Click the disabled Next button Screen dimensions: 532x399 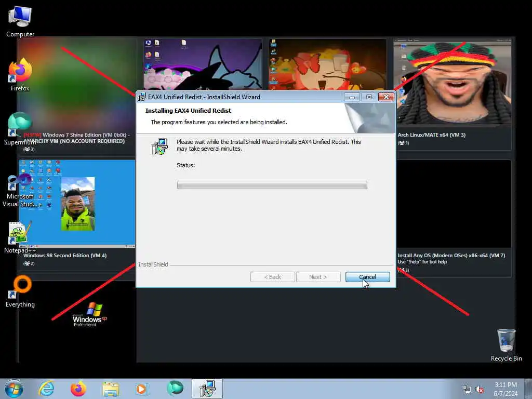click(x=318, y=277)
